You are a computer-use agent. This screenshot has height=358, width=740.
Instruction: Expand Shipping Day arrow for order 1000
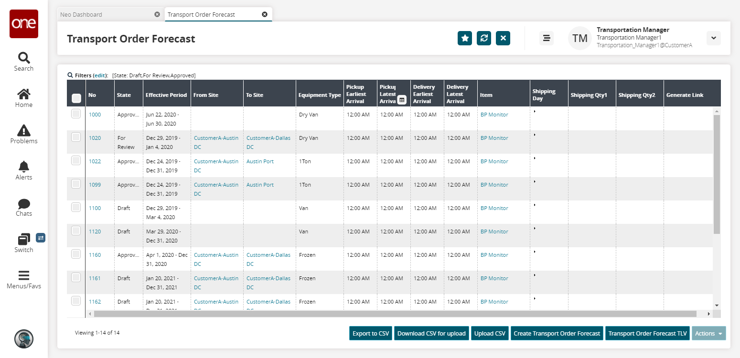tap(535, 111)
